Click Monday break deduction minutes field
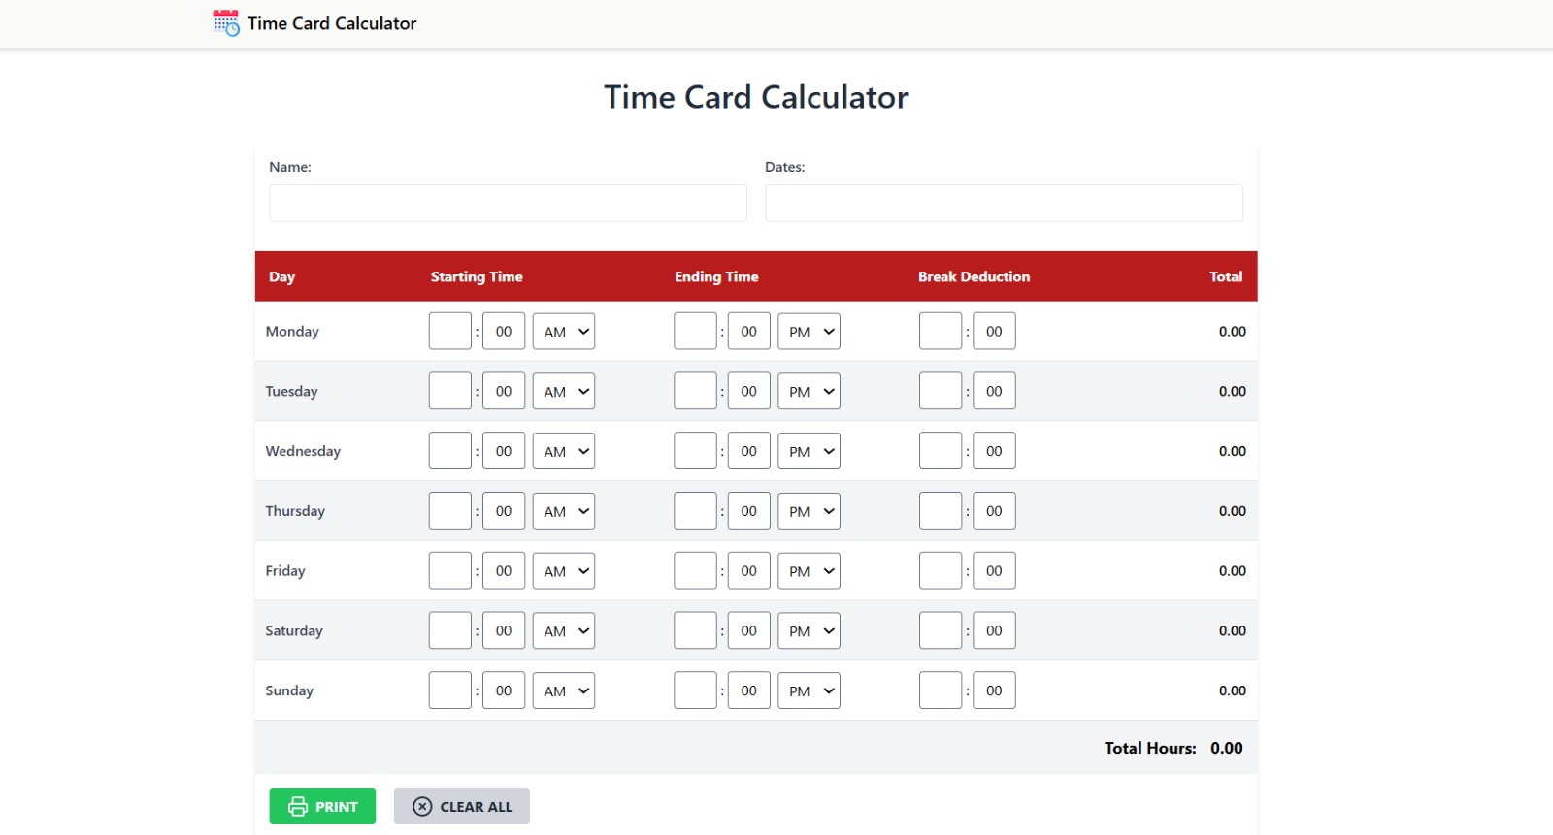The height and width of the screenshot is (835, 1553). (995, 332)
